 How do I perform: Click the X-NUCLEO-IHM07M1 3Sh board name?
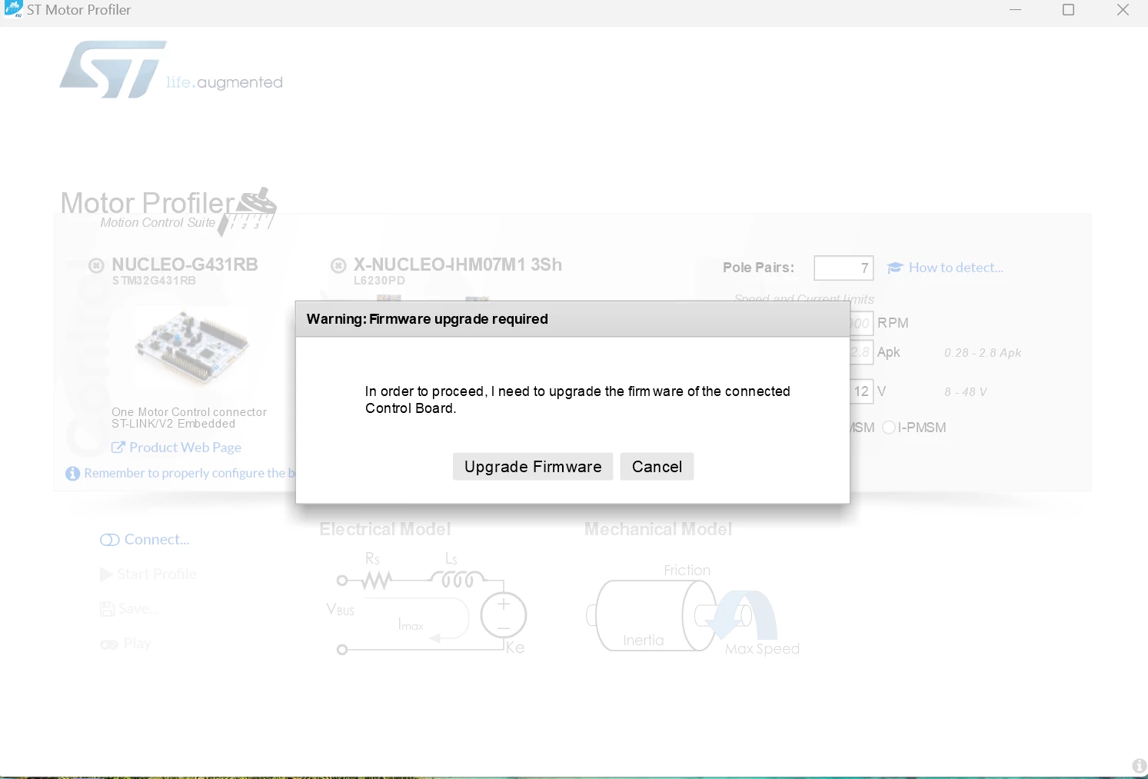[458, 265]
